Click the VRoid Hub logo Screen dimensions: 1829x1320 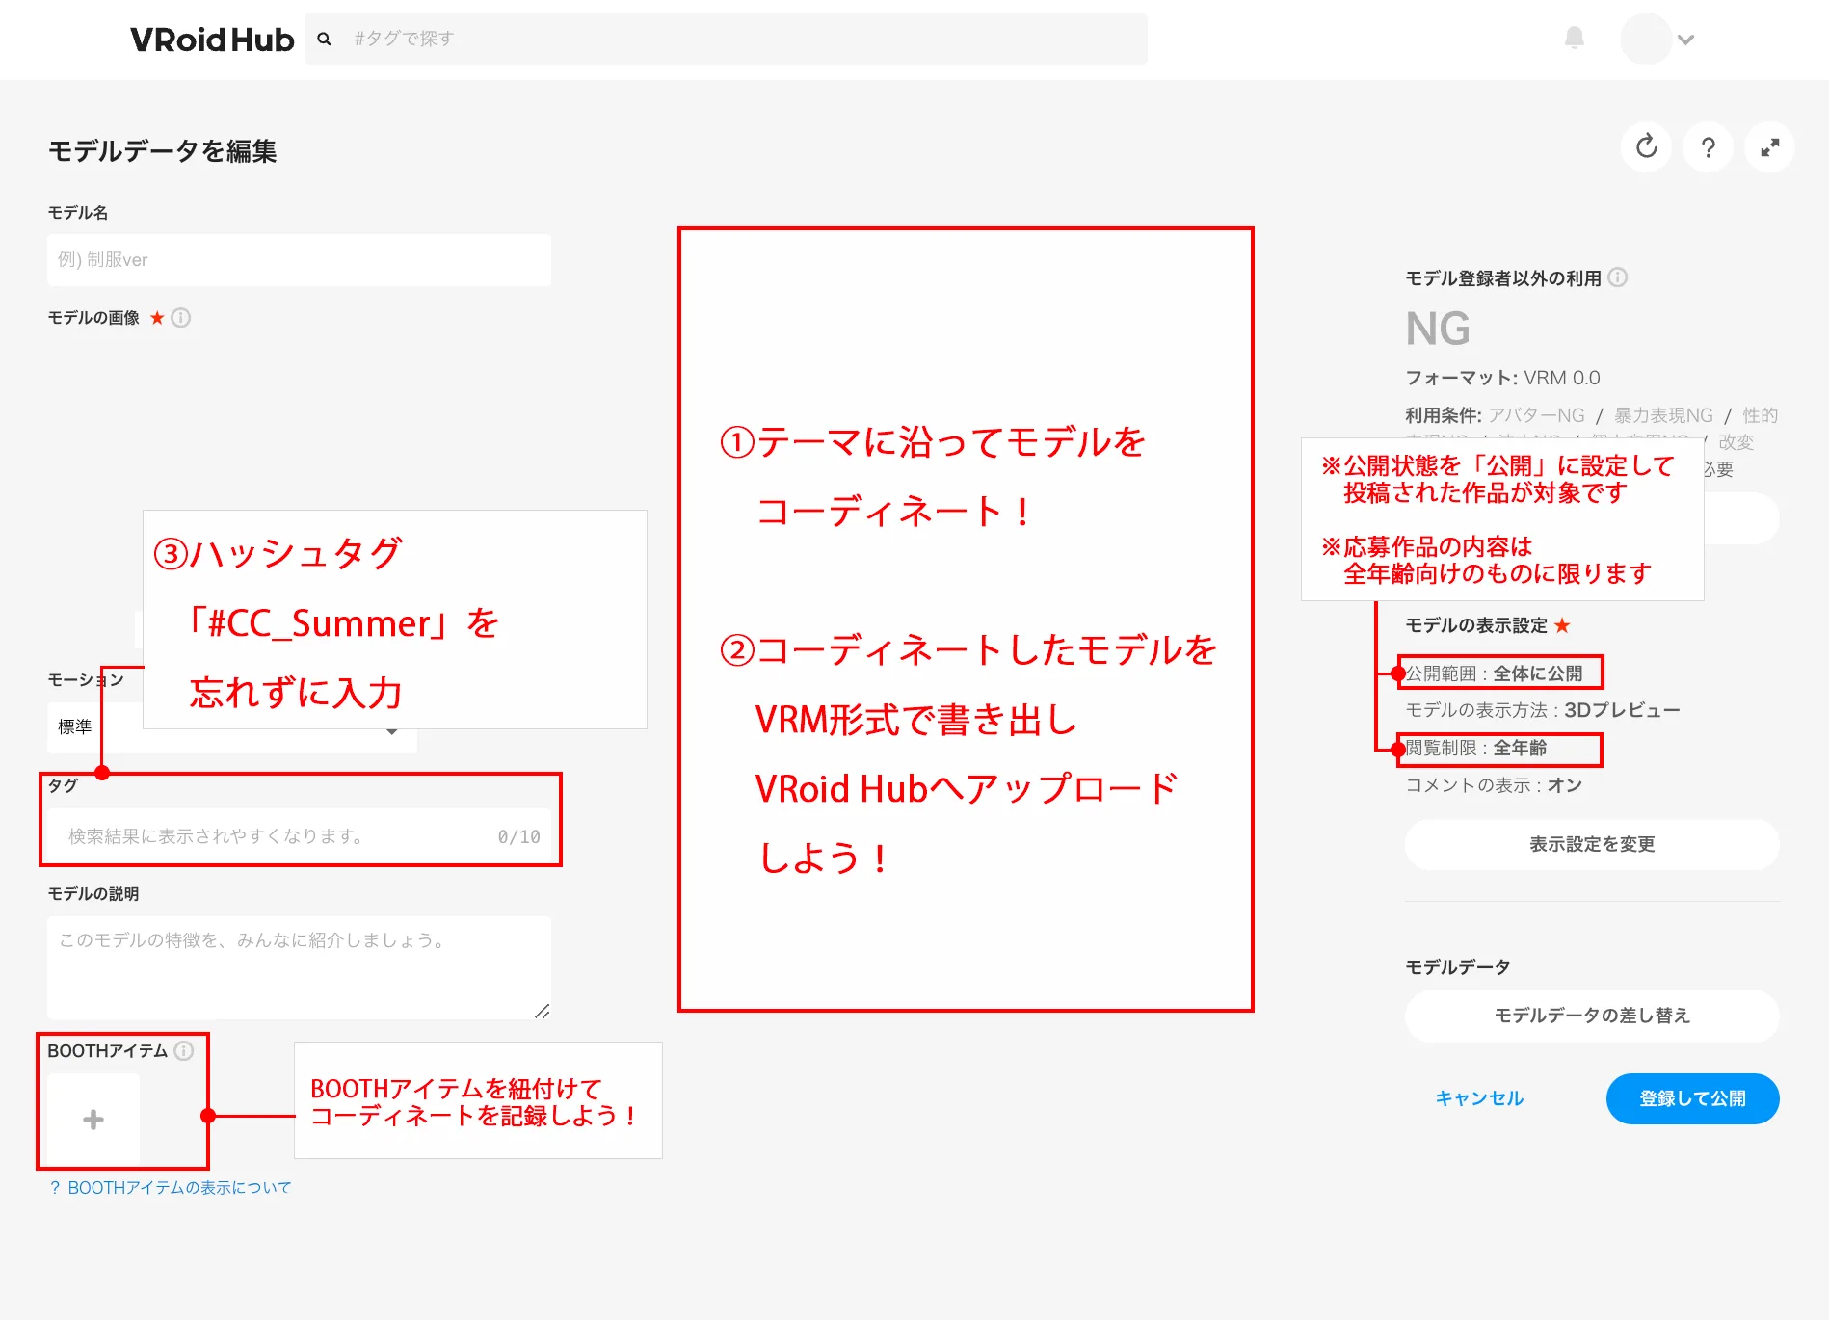212,40
